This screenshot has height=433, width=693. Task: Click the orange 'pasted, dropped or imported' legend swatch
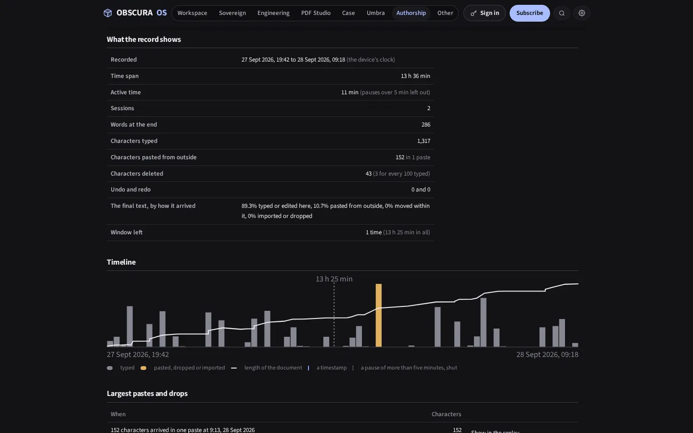point(143,368)
